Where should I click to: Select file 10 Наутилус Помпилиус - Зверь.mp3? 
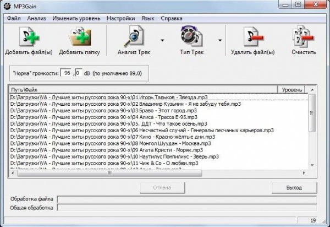click(x=159, y=156)
